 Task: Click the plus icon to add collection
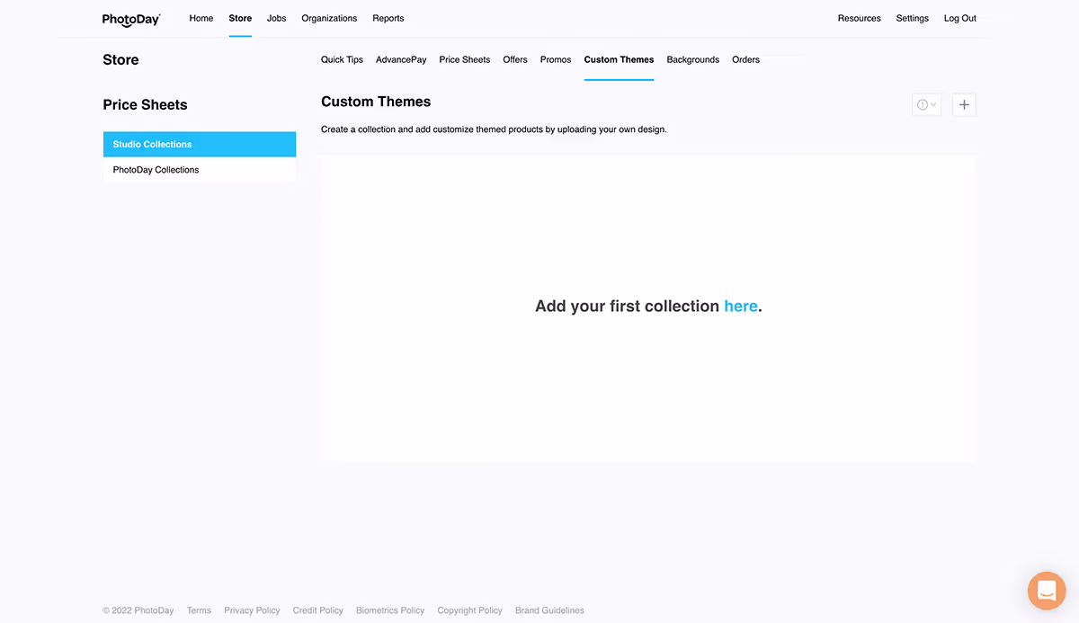click(964, 105)
